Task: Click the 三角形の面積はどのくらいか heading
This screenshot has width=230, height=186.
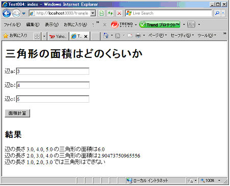Action: coord(74,54)
